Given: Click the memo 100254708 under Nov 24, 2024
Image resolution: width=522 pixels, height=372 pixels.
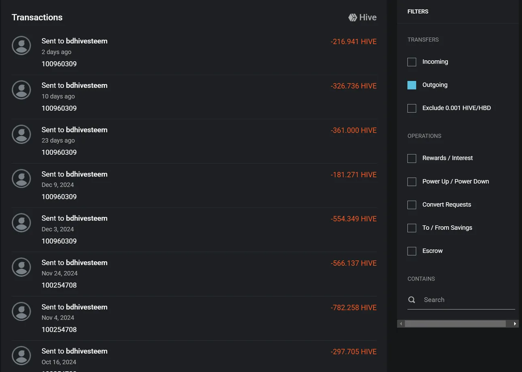Looking at the screenshot, I should coord(59,285).
